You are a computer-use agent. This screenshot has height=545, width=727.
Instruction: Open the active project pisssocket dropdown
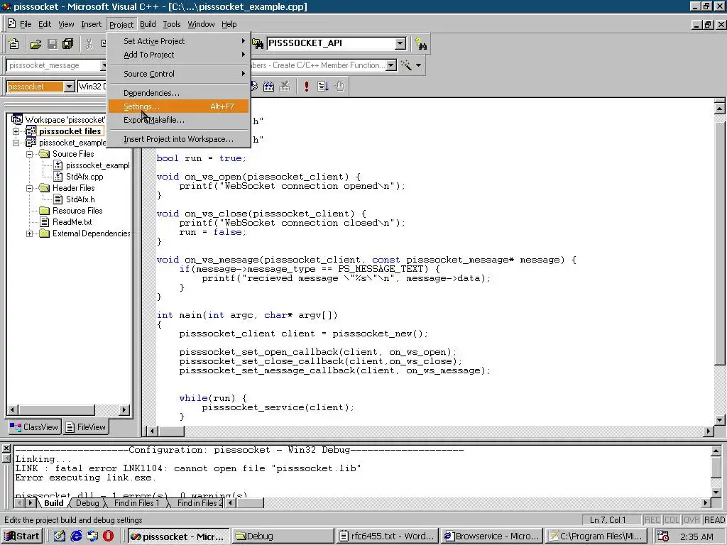(69, 86)
